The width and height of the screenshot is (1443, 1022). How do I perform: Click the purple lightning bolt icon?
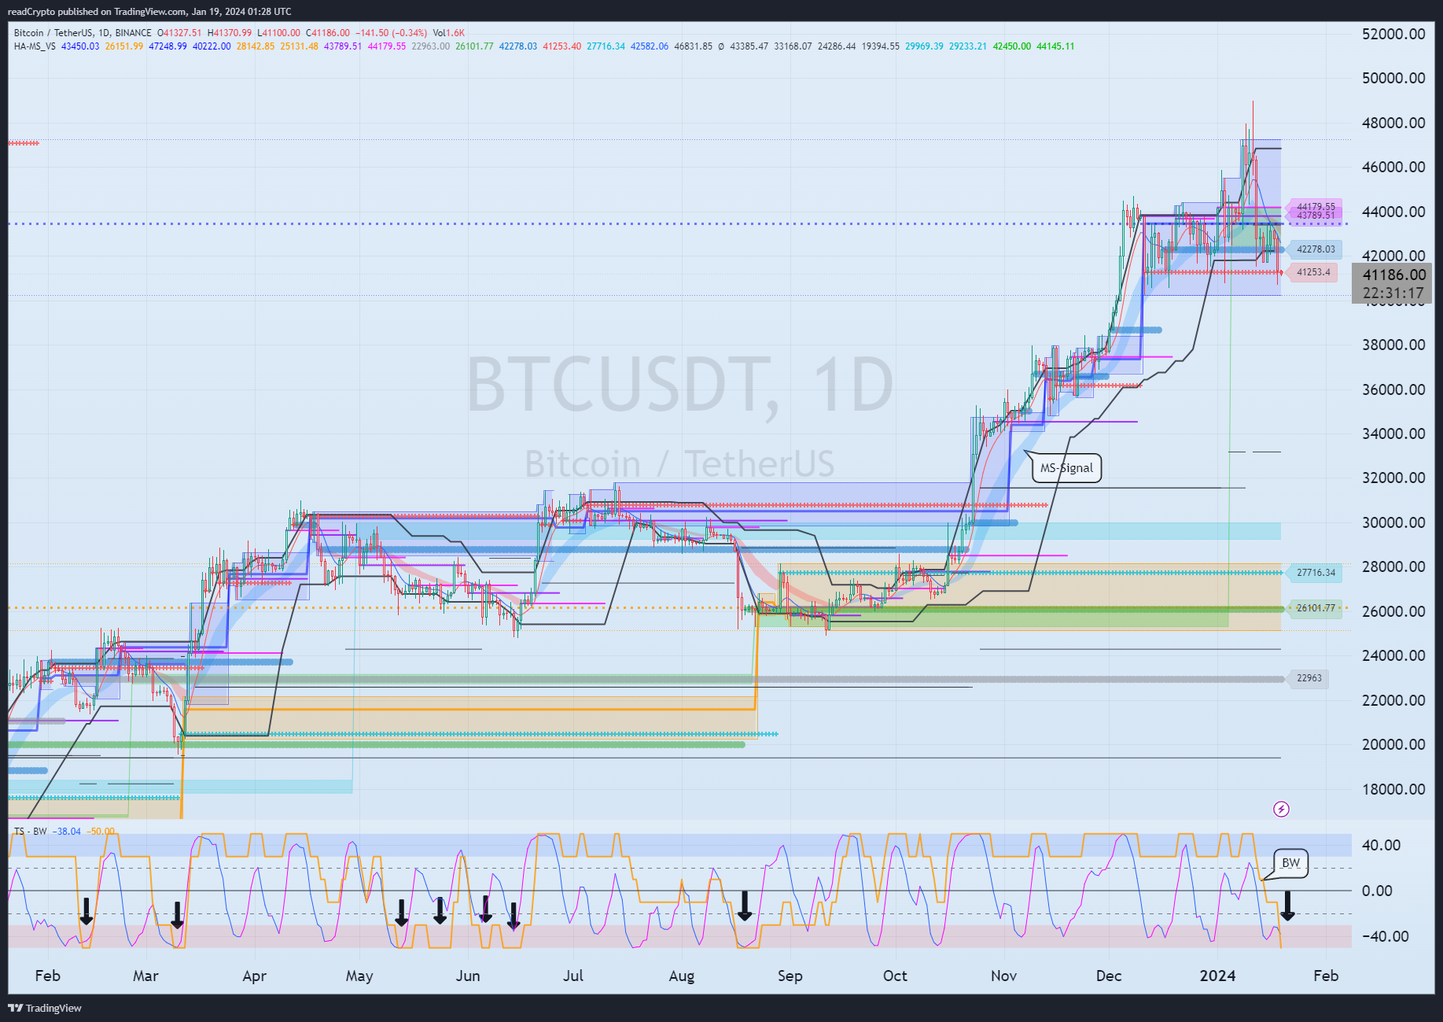[1281, 809]
